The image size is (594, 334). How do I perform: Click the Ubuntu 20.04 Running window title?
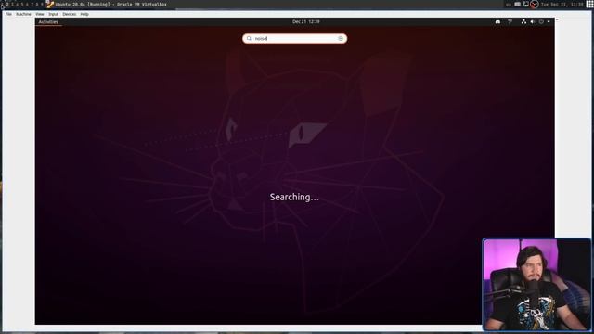point(111,5)
